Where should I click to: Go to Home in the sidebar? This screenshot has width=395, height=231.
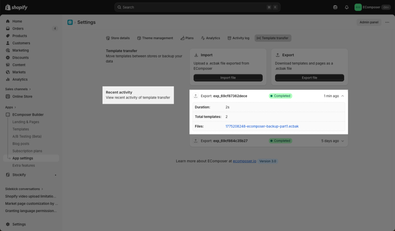click(x=17, y=21)
